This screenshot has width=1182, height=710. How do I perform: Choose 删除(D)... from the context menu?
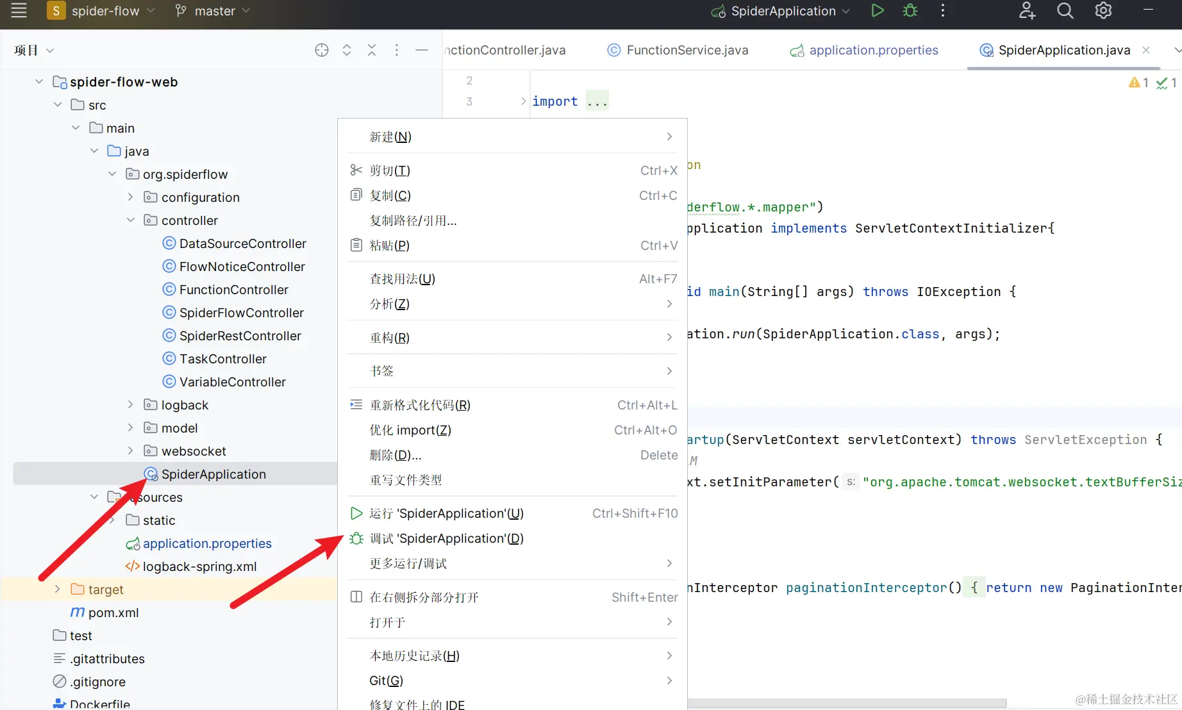tap(512, 455)
